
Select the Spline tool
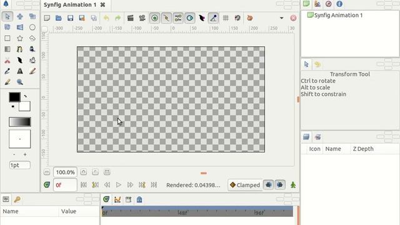19,49
